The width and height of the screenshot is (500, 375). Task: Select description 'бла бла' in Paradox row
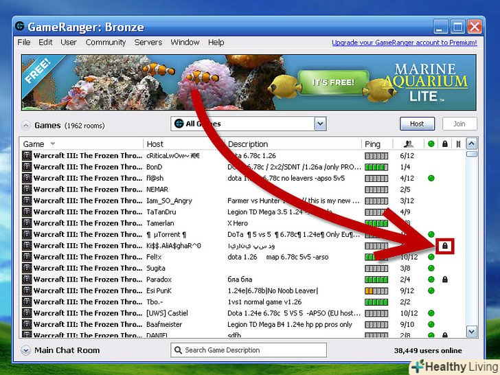240,280
